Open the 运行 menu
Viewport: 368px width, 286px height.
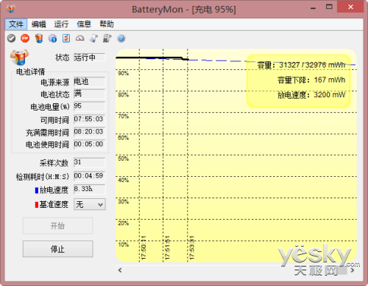61,24
